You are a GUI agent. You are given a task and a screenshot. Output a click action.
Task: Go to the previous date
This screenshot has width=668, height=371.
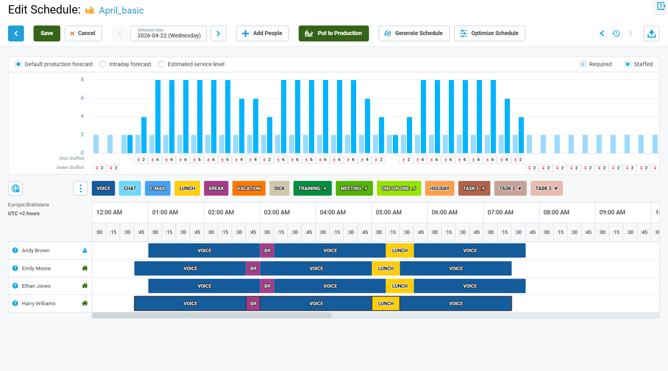point(120,33)
